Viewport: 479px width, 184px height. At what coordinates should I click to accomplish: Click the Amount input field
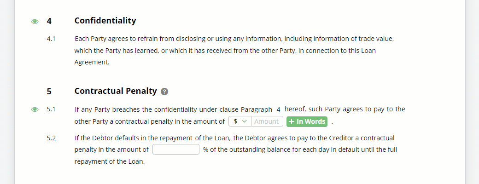[267, 121]
